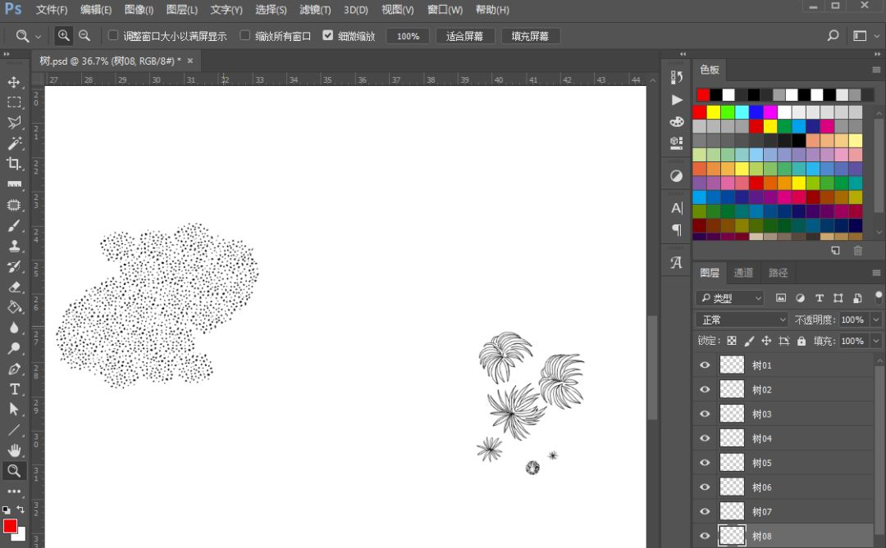Viewport: 886px width, 548px height.
Task: Open the 图像(I) menu
Action: 139,10
